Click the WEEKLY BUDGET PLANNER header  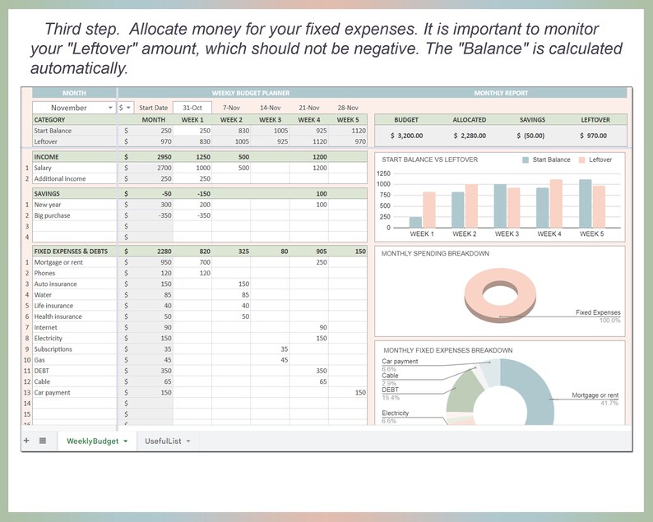point(251,93)
